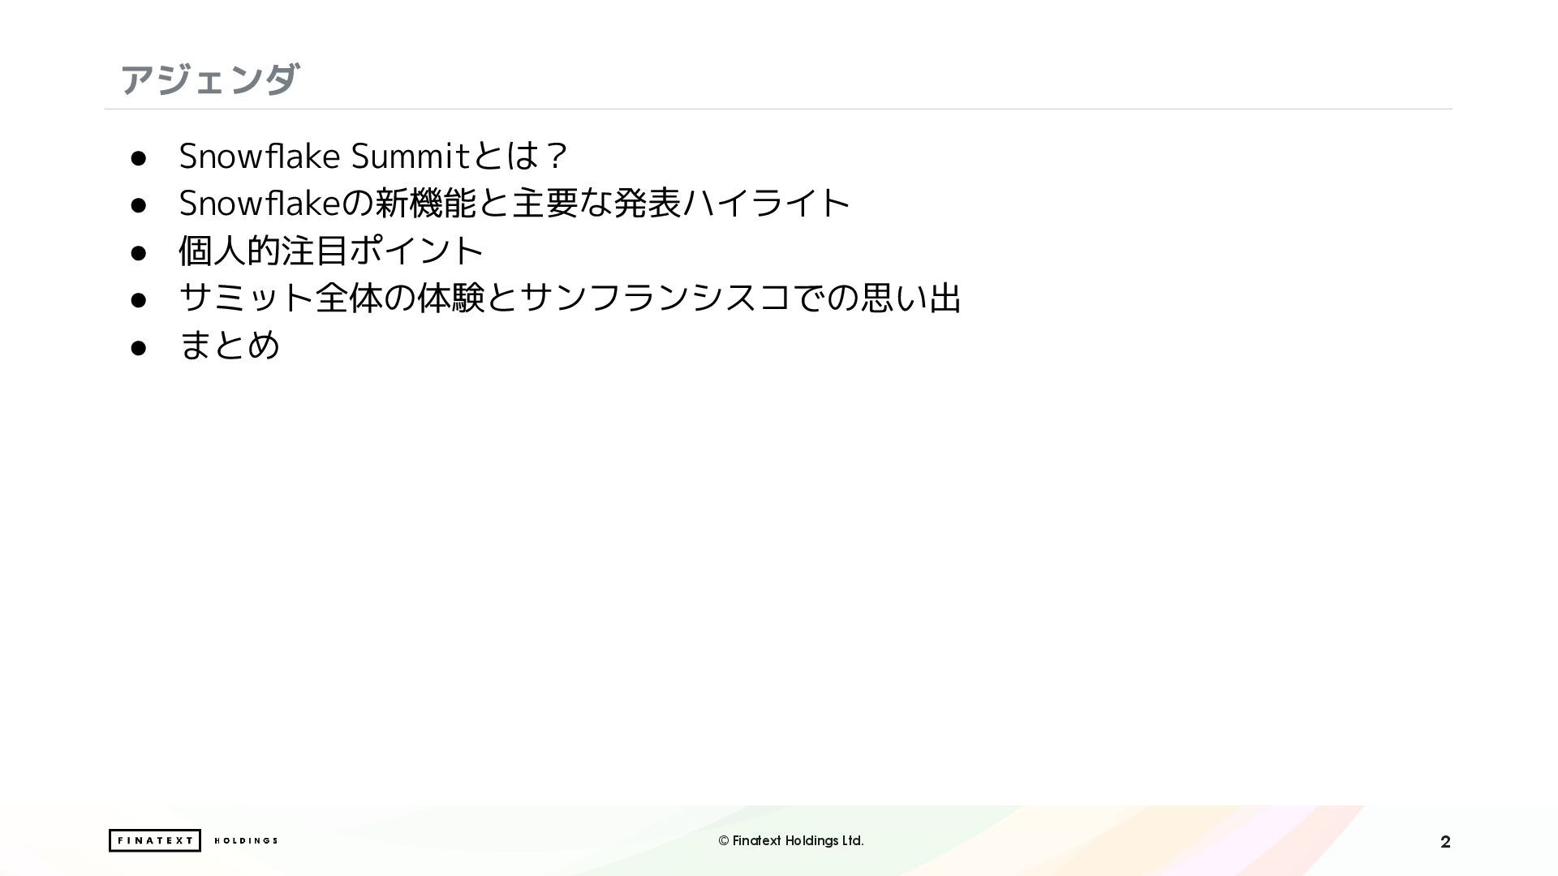Image resolution: width=1558 pixels, height=876 pixels.
Task: Select the bullet 'Snowflake Summitとは？'
Action: click(x=373, y=156)
